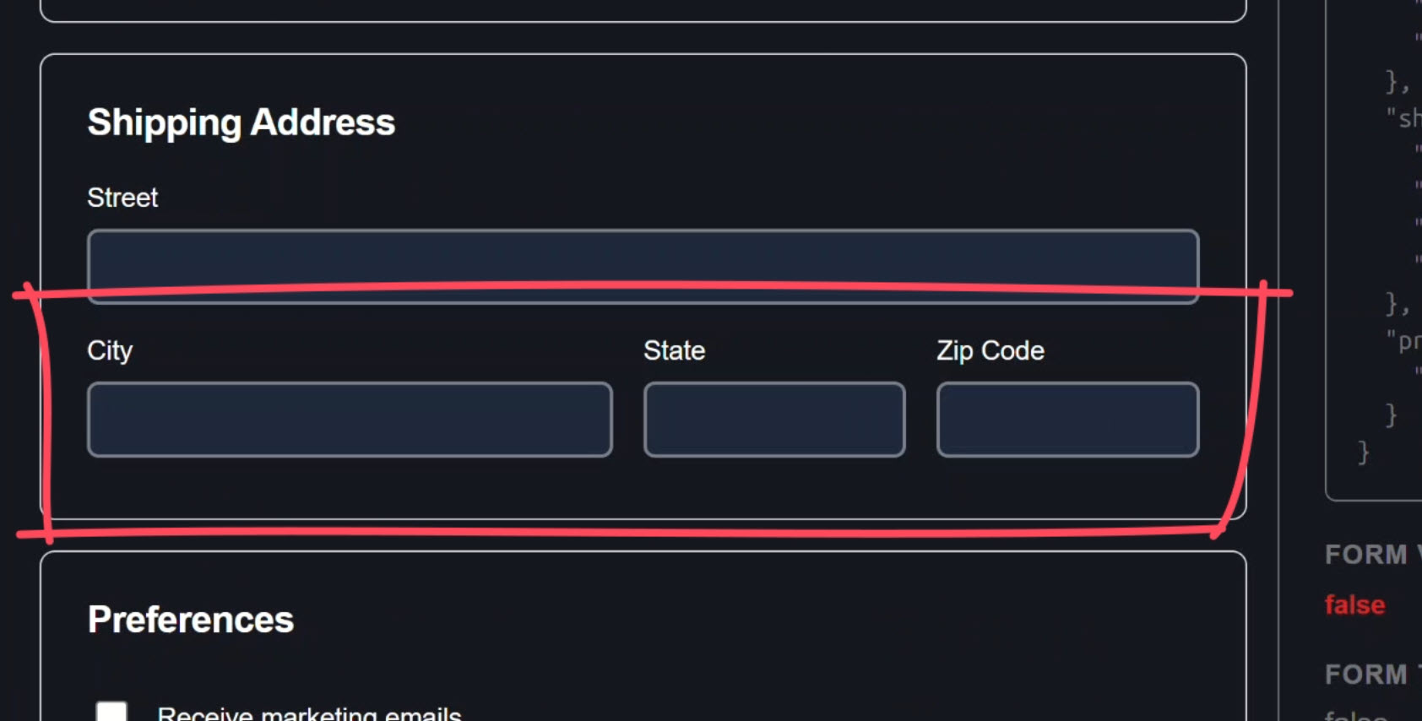This screenshot has width=1422, height=721.
Task: Click the red false value text
Action: point(1353,604)
